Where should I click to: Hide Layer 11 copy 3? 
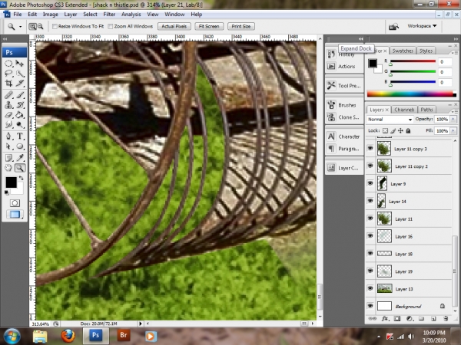coord(370,148)
